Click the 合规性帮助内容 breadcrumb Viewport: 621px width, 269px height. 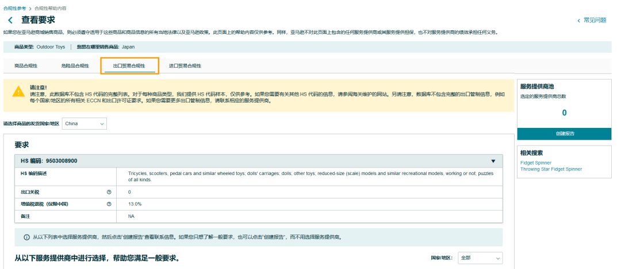[50, 7]
